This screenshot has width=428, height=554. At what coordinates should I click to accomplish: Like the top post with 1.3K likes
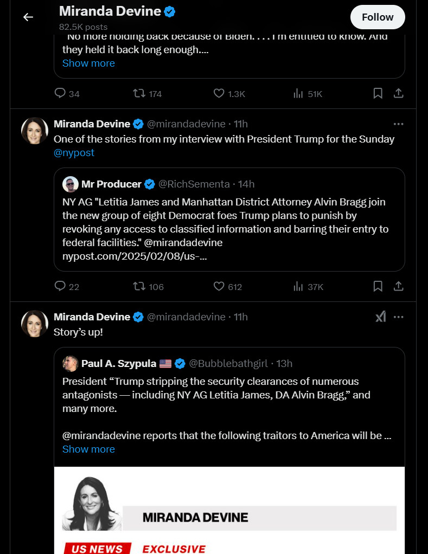(219, 93)
